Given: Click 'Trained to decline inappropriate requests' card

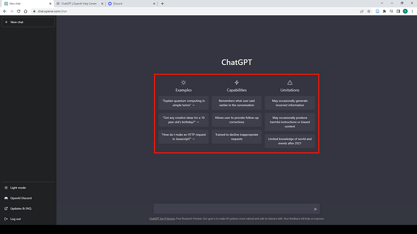Looking at the screenshot, I should click(x=237, y=137).
